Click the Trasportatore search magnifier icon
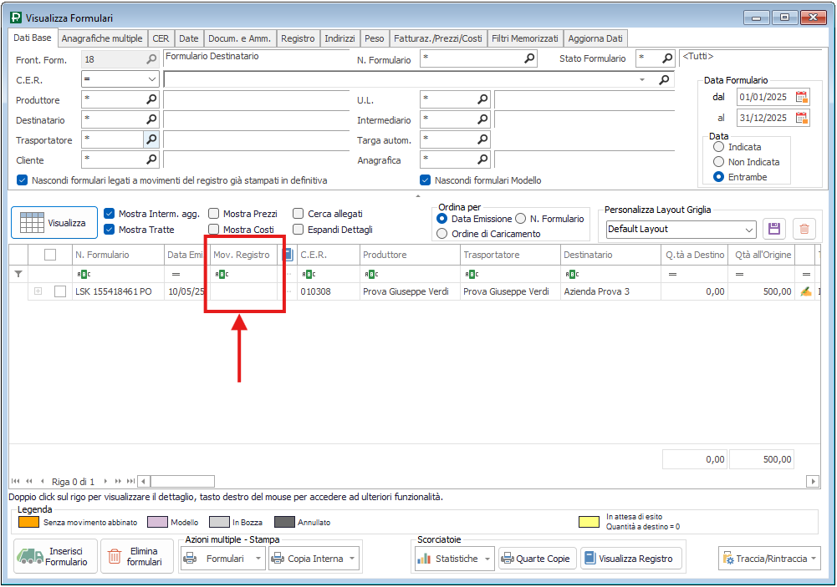The height and width of the screenshot is (587, 837). [151, 139]
